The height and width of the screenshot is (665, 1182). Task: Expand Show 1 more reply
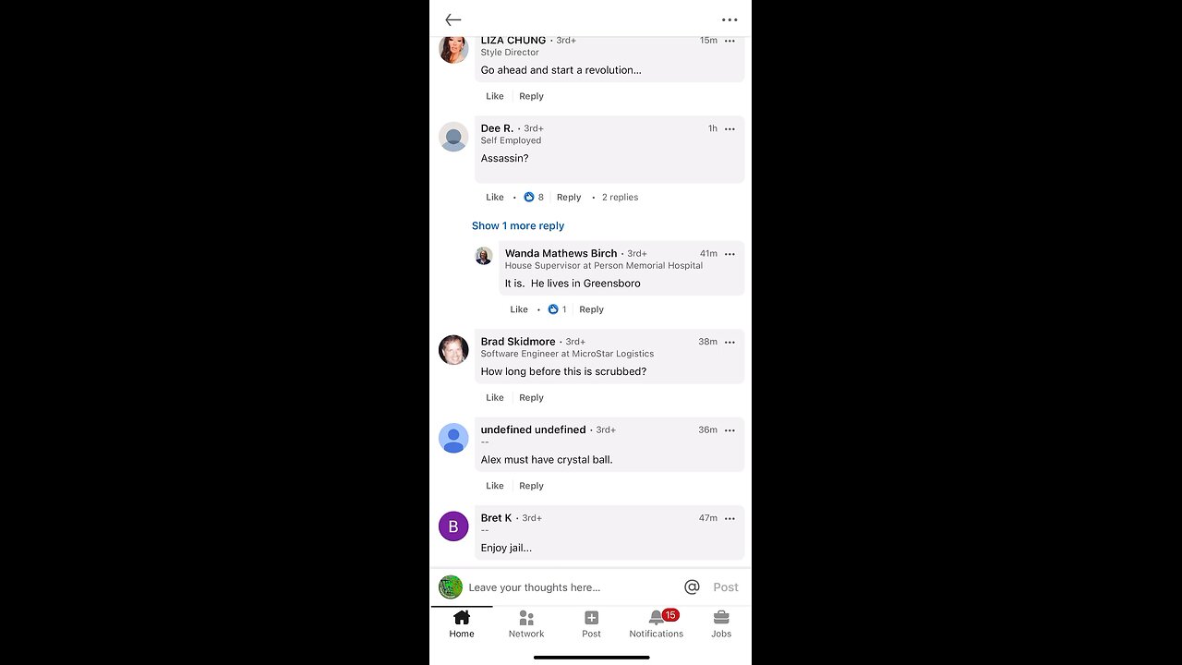click(x=518, y=225)
